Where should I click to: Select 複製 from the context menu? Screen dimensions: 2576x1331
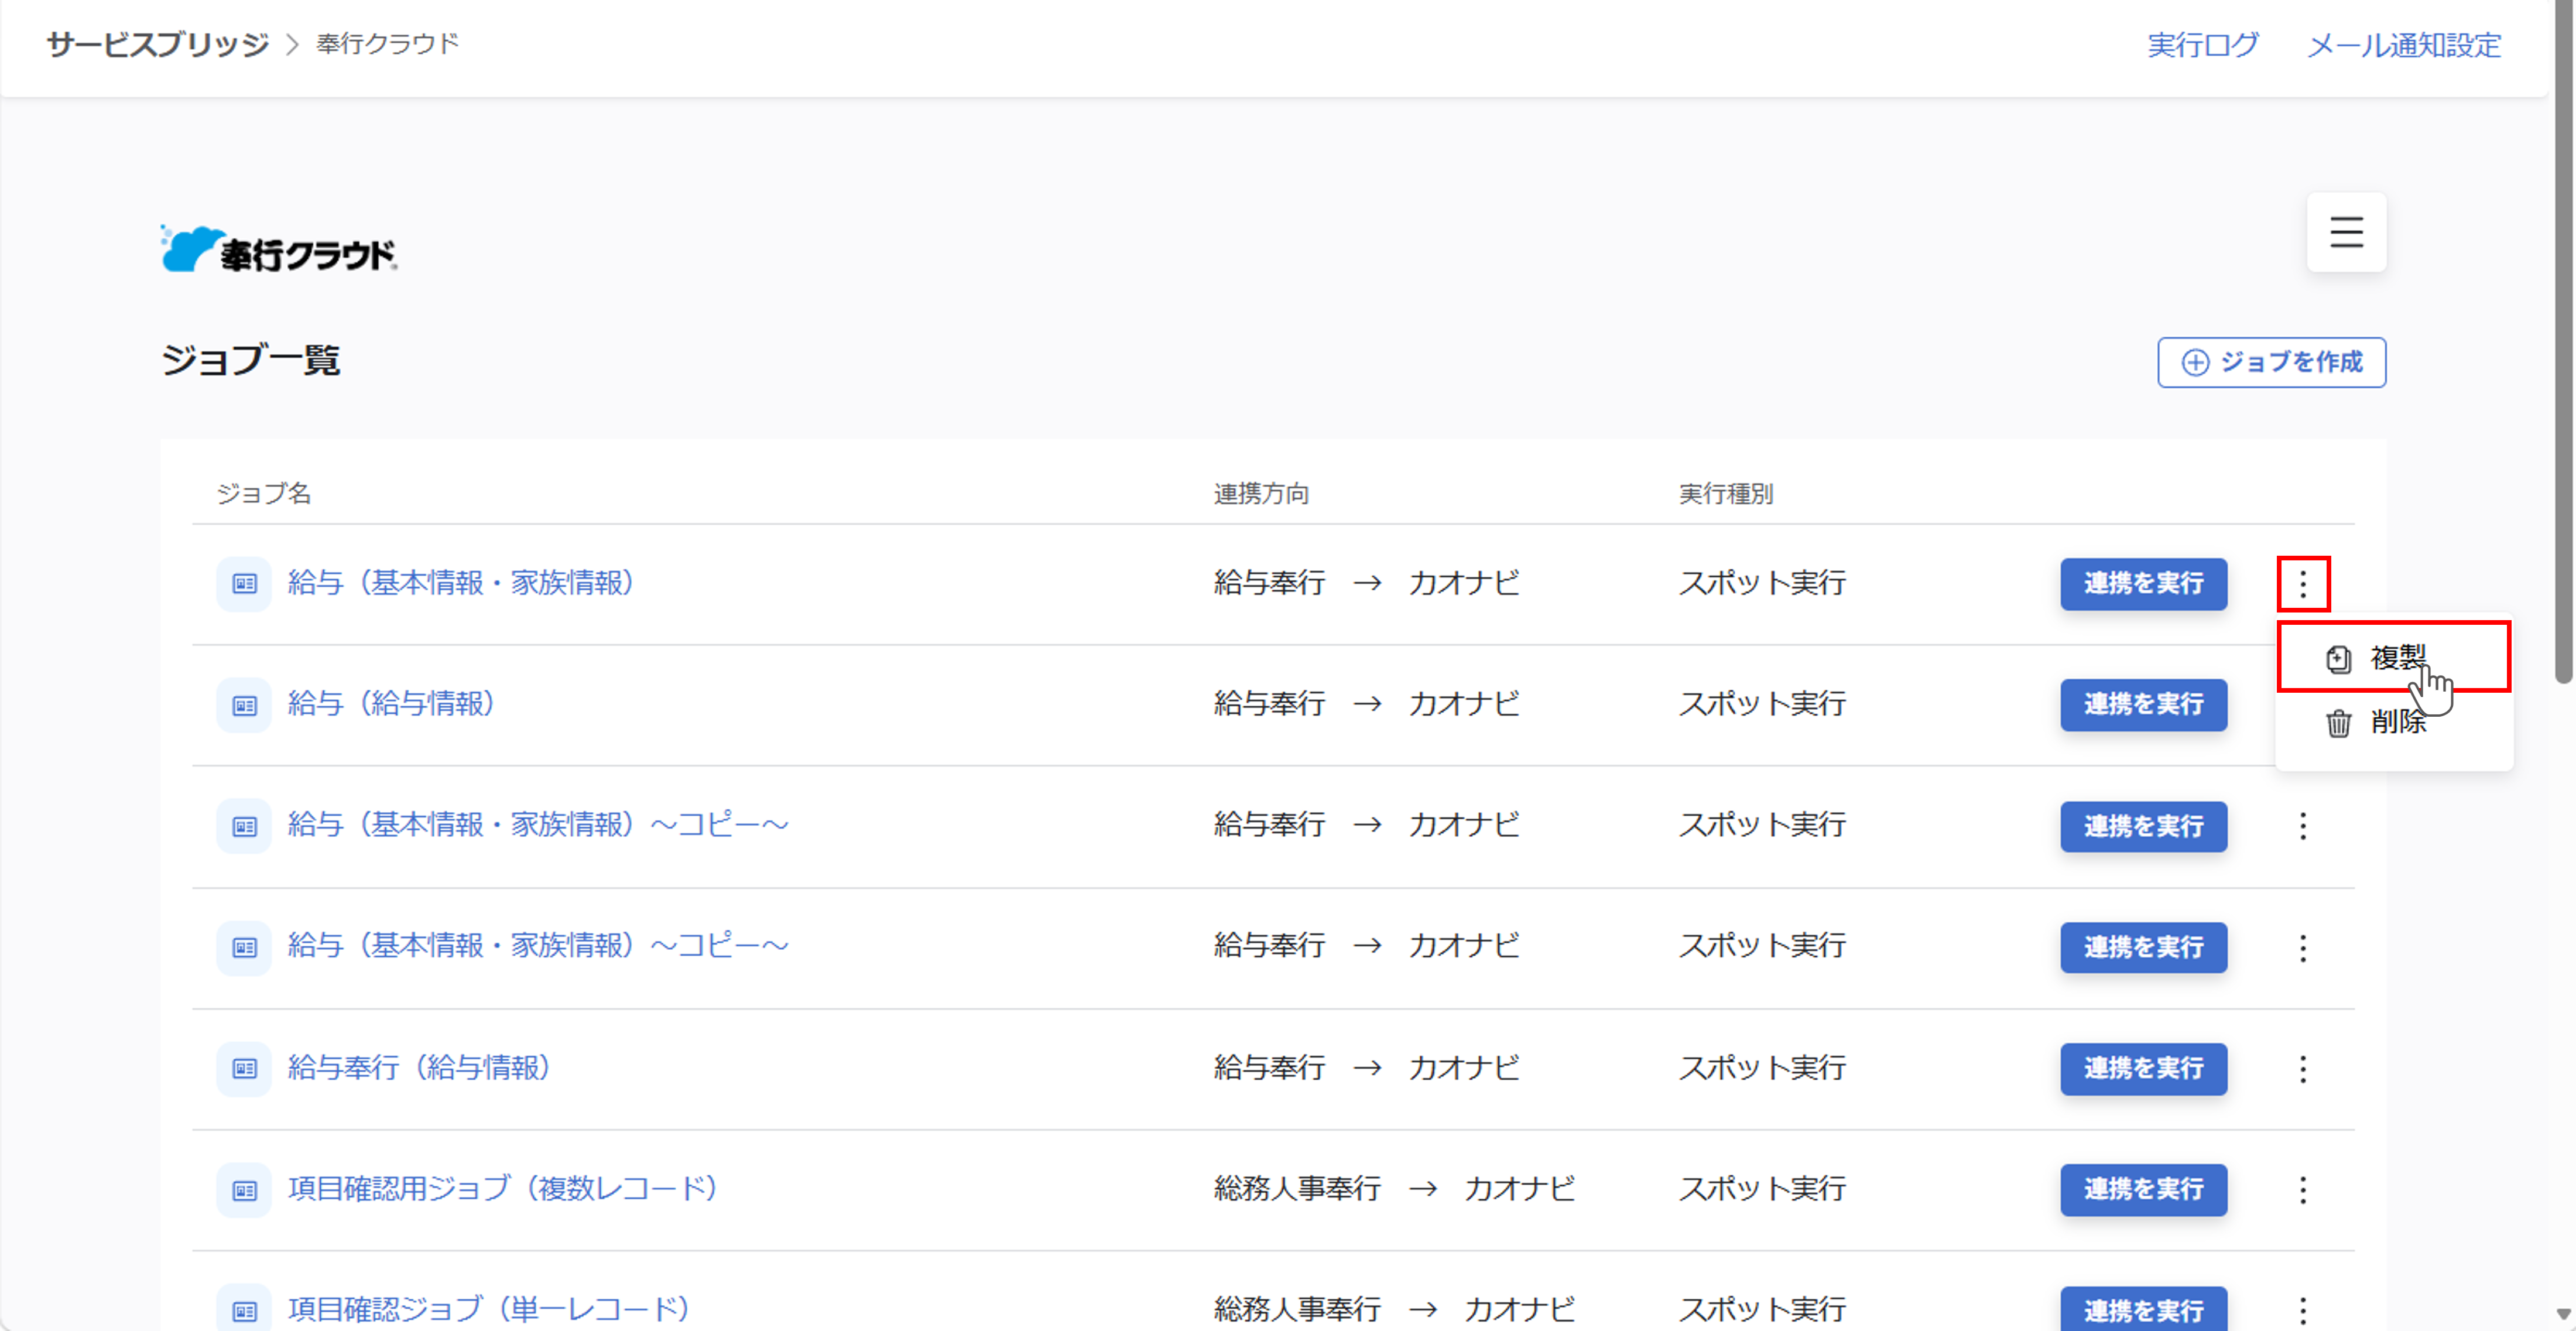pyautogui.click(x=2393, y=657)
